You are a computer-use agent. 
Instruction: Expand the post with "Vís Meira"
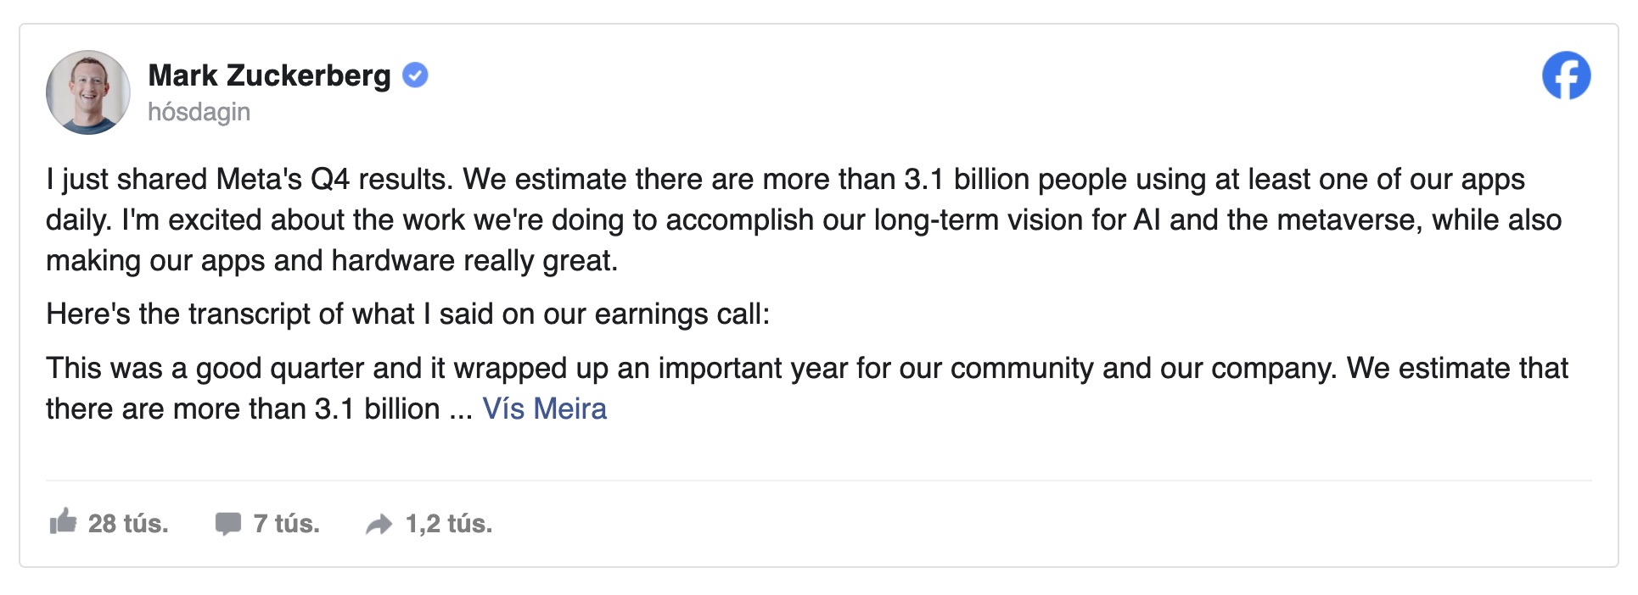point(545,409)
